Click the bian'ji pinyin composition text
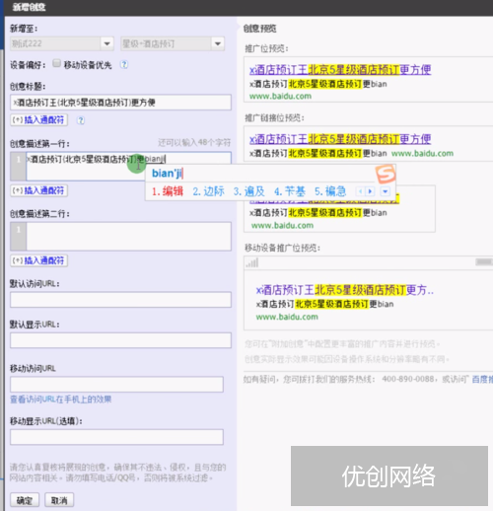Image resolution: width=493 pixels, height=511 pixels. tap(168, 173)
